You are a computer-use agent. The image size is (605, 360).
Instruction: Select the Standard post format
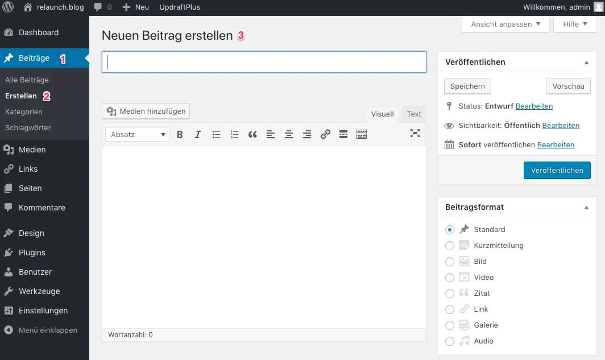point(450,230)
